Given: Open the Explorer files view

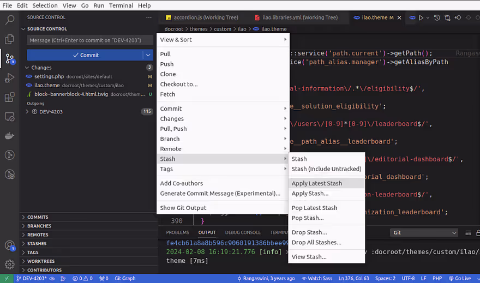Looking at the screenshot, I should coord(9,39).
